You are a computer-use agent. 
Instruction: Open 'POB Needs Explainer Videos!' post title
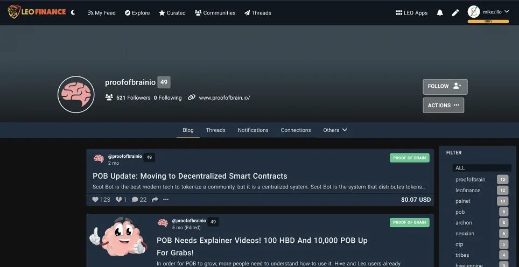(x=262, y=247)
